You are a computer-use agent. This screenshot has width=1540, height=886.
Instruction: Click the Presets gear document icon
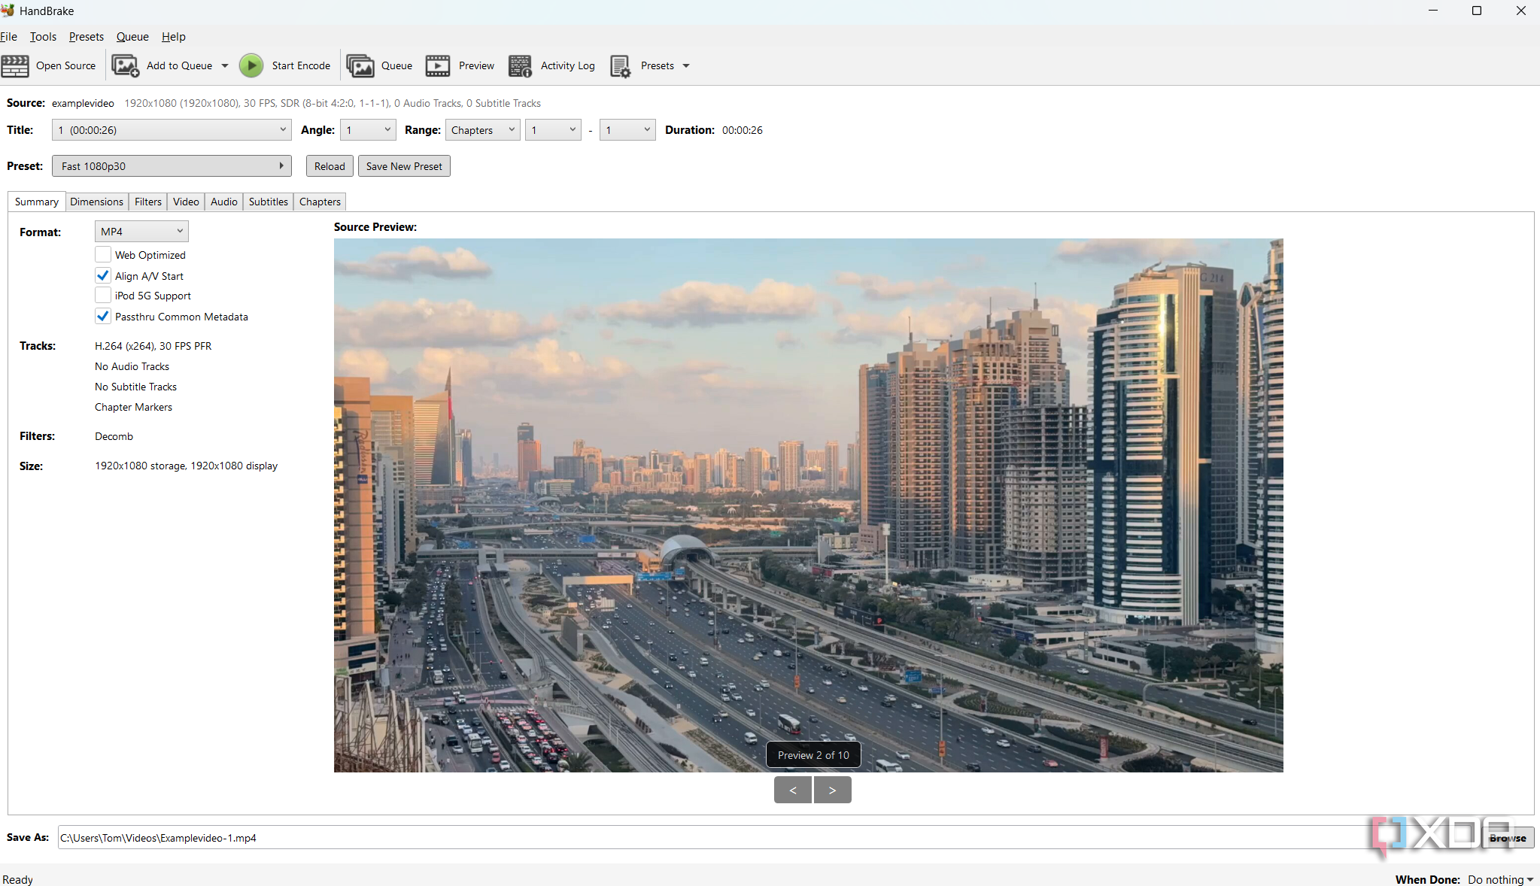[x=620, y=66]
